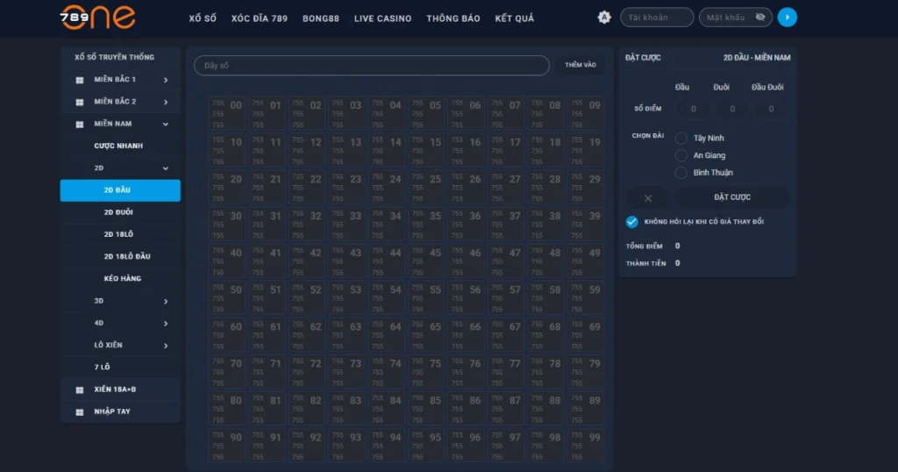Select number 33 in the grid

tap(346, 224)
